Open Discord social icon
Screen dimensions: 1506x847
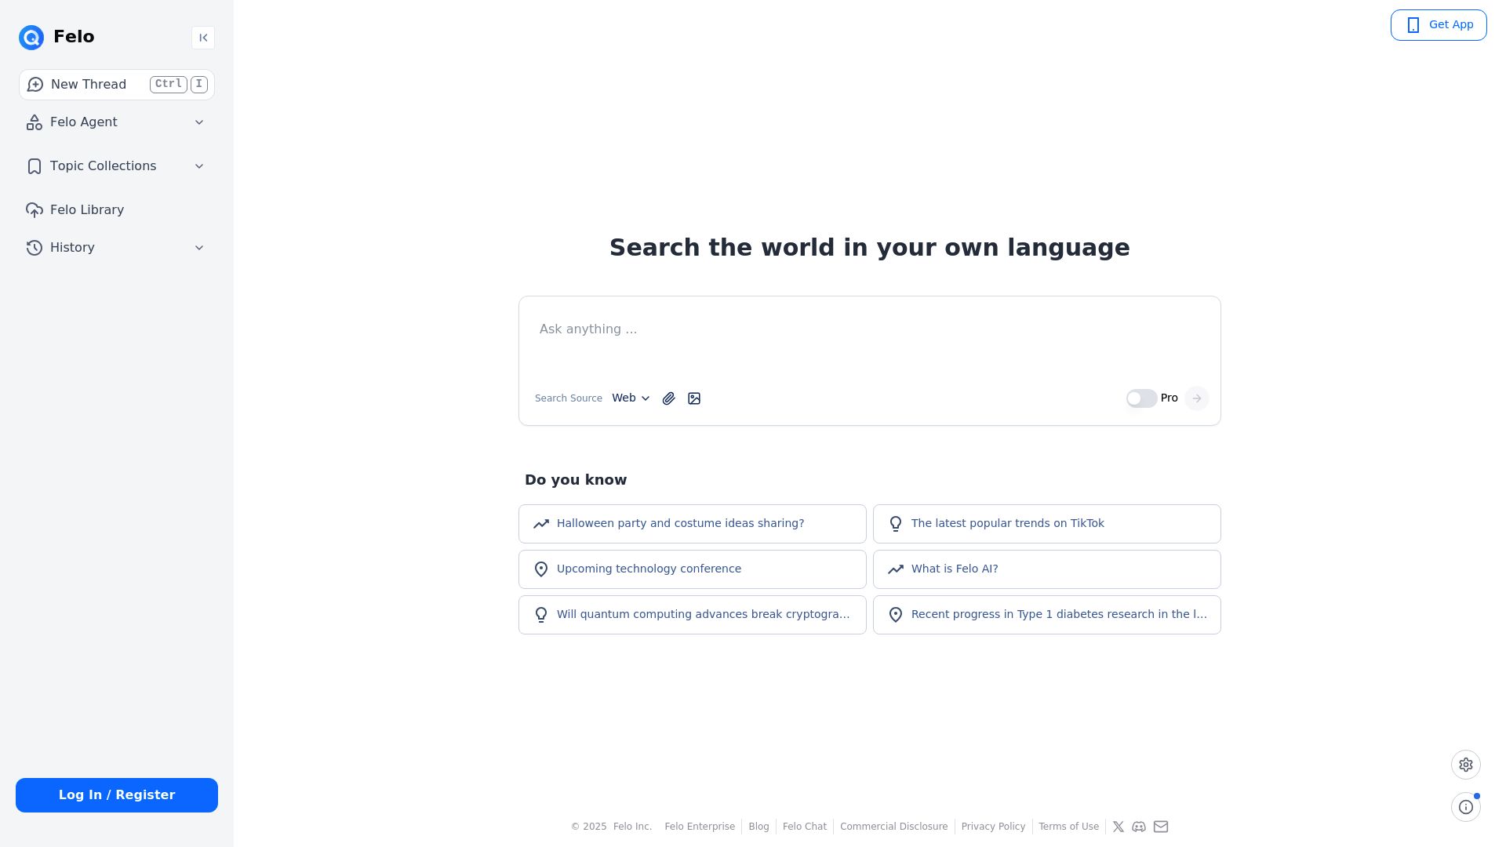click(x=1139, y=827)
